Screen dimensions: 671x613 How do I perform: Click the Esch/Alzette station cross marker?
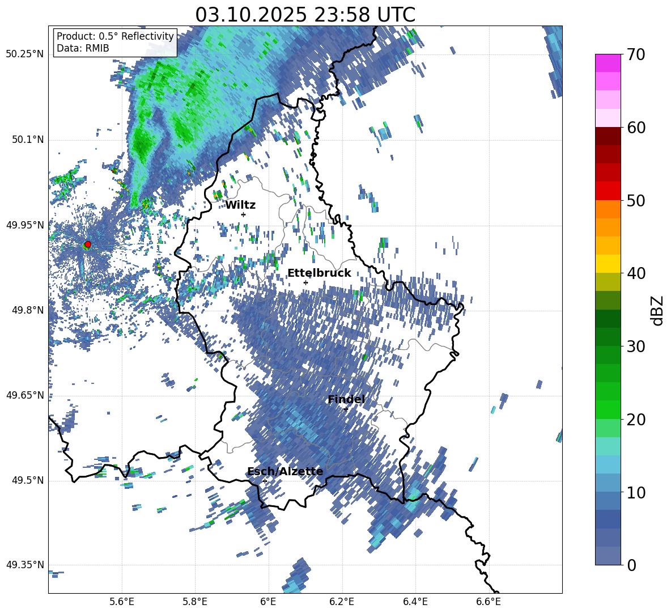pyautogui.click(x=265, y=481)
